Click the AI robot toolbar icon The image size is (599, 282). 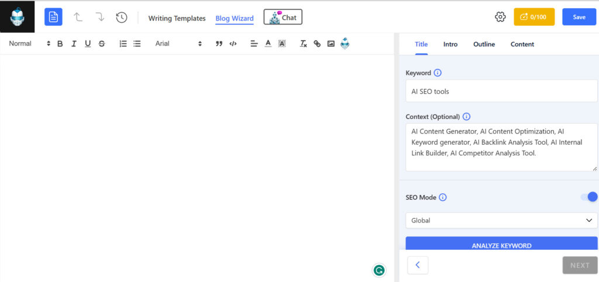point(345,43)
